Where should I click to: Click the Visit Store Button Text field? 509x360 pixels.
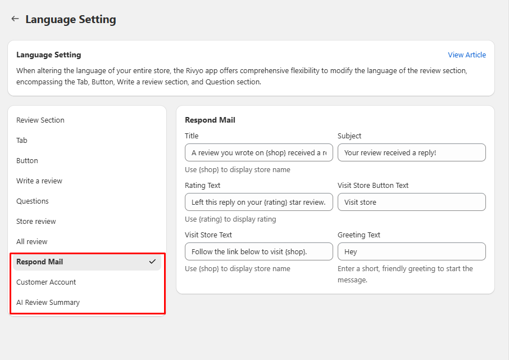(x=411, y=202)
